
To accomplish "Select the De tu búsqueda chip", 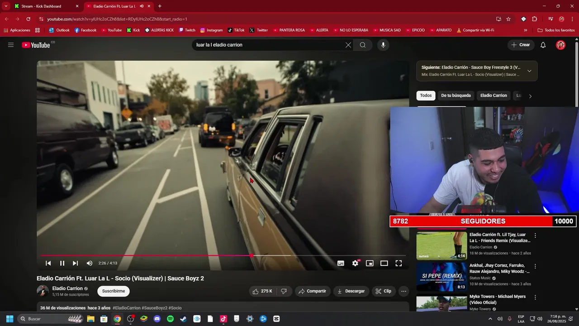I will pyautogui.click(x=456, y=96).
